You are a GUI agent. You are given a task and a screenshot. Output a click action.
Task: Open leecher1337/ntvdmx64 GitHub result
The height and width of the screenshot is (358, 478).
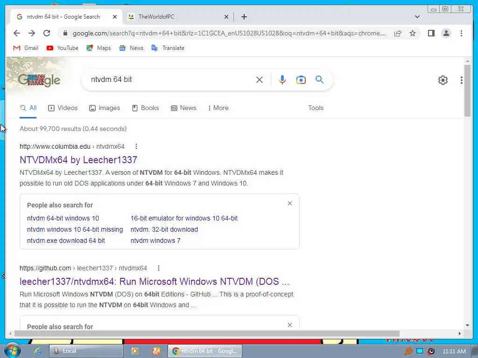click(154, 282)
